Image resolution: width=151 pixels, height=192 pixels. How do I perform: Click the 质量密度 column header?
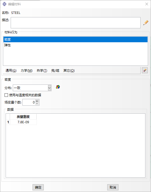coord(23,117)
